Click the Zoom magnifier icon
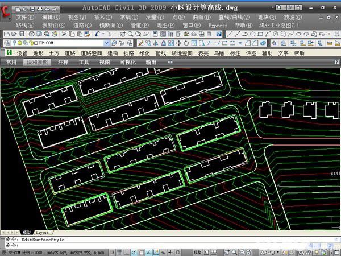 131,34
